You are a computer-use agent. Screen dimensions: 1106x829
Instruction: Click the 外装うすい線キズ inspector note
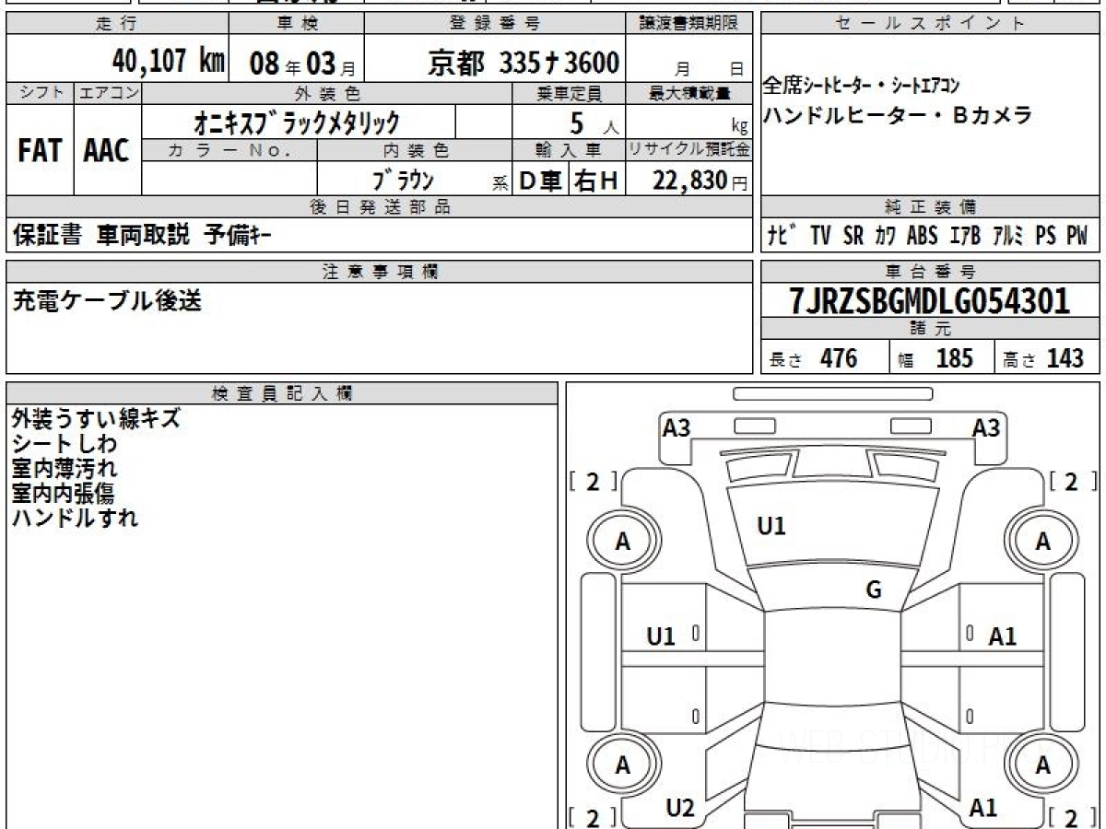coord(96,418)
